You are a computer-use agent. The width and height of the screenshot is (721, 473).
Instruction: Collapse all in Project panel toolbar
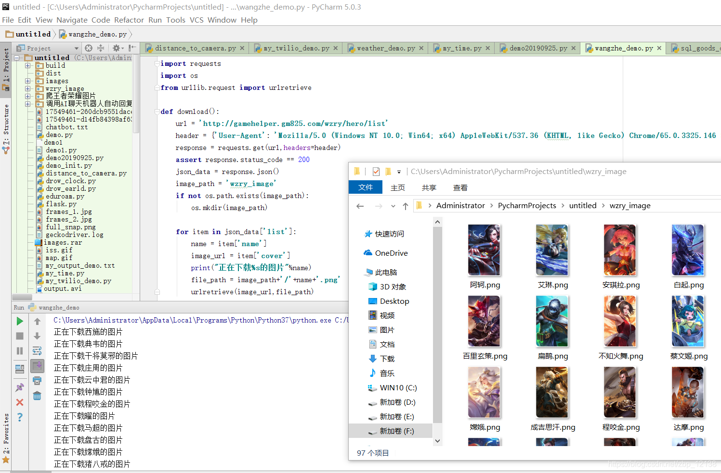[101, 48]
